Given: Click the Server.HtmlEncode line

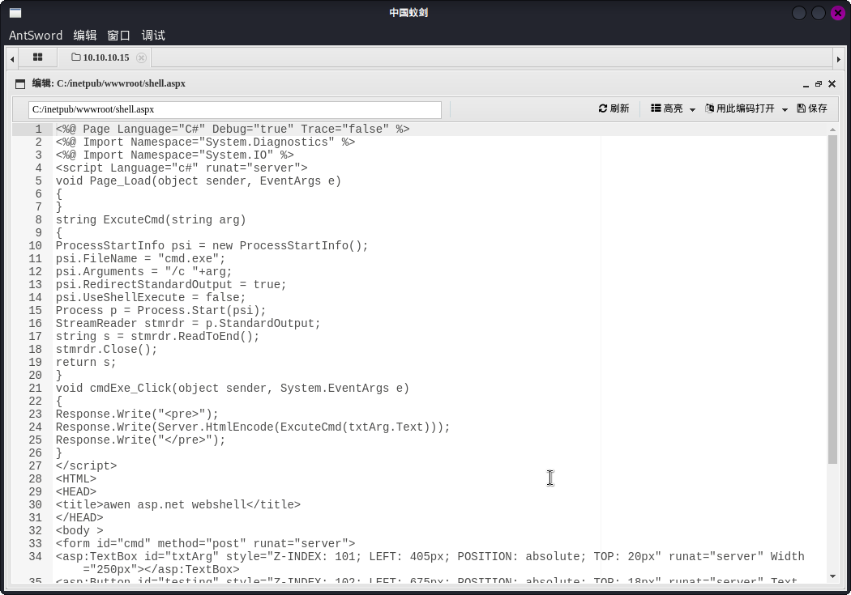Looking at the screenshot, I should tap(253, 427).
